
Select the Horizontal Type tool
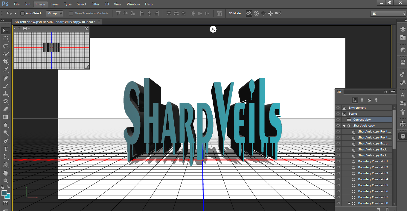[6, 149]
